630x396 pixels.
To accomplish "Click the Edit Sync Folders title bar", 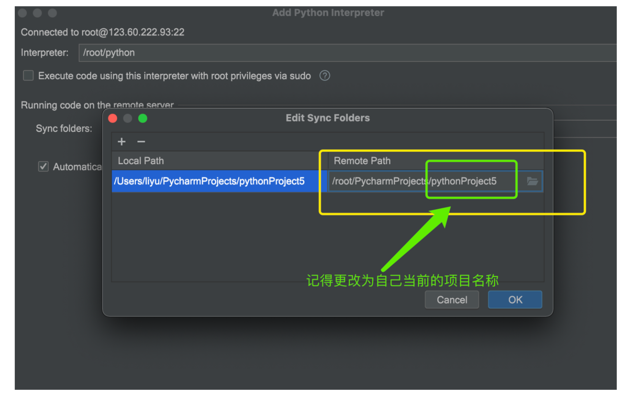I will (327, 118).
